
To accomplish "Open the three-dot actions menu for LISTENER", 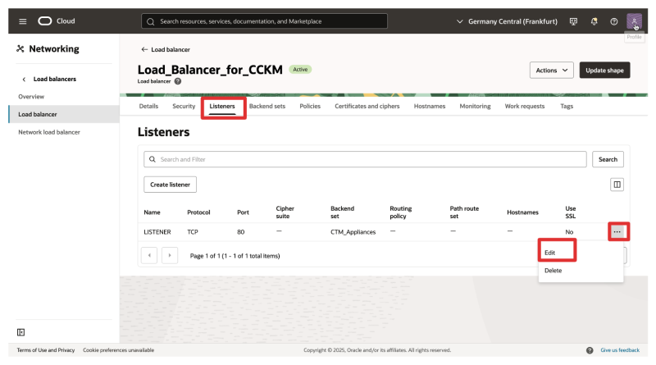I will pyautogui.click(x=617, y=232).
